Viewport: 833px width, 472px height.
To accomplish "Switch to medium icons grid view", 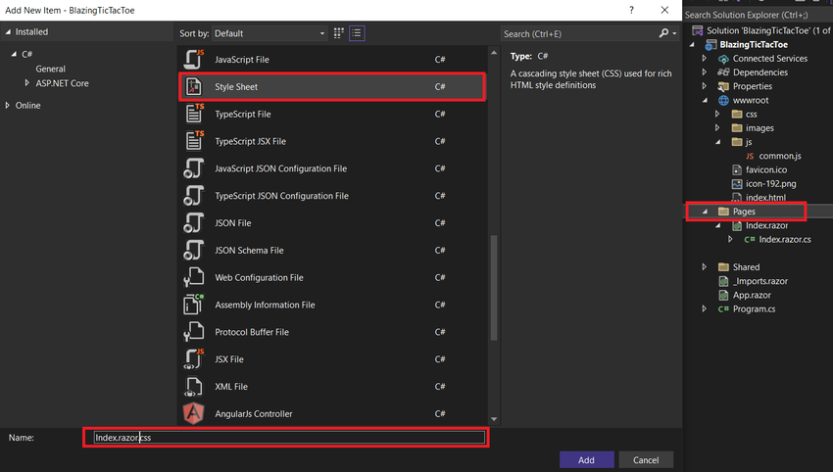I will (x=338, y=33).
